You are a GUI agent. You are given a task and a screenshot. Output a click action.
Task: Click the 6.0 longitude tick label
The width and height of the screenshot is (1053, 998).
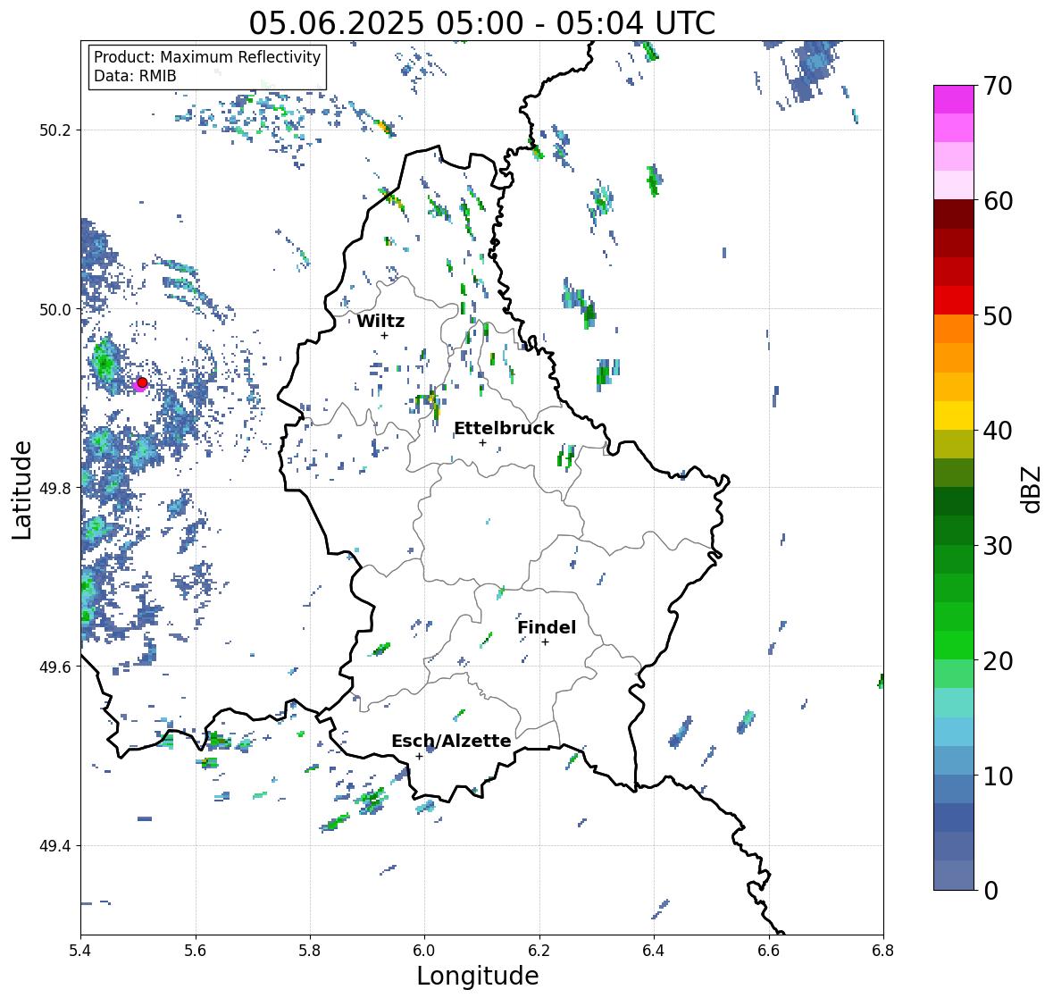424,950
